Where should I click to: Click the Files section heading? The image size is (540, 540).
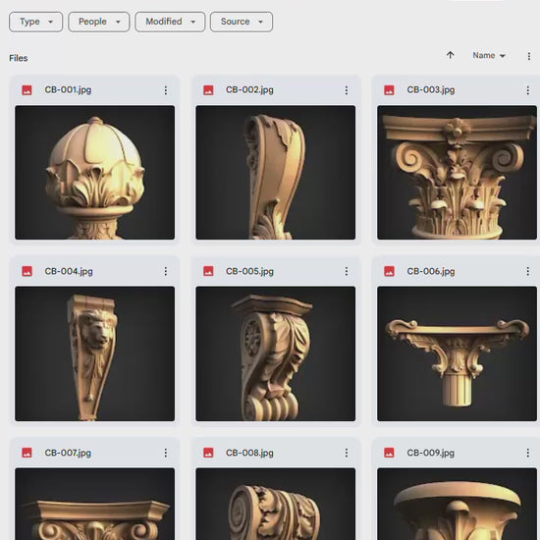19,58
